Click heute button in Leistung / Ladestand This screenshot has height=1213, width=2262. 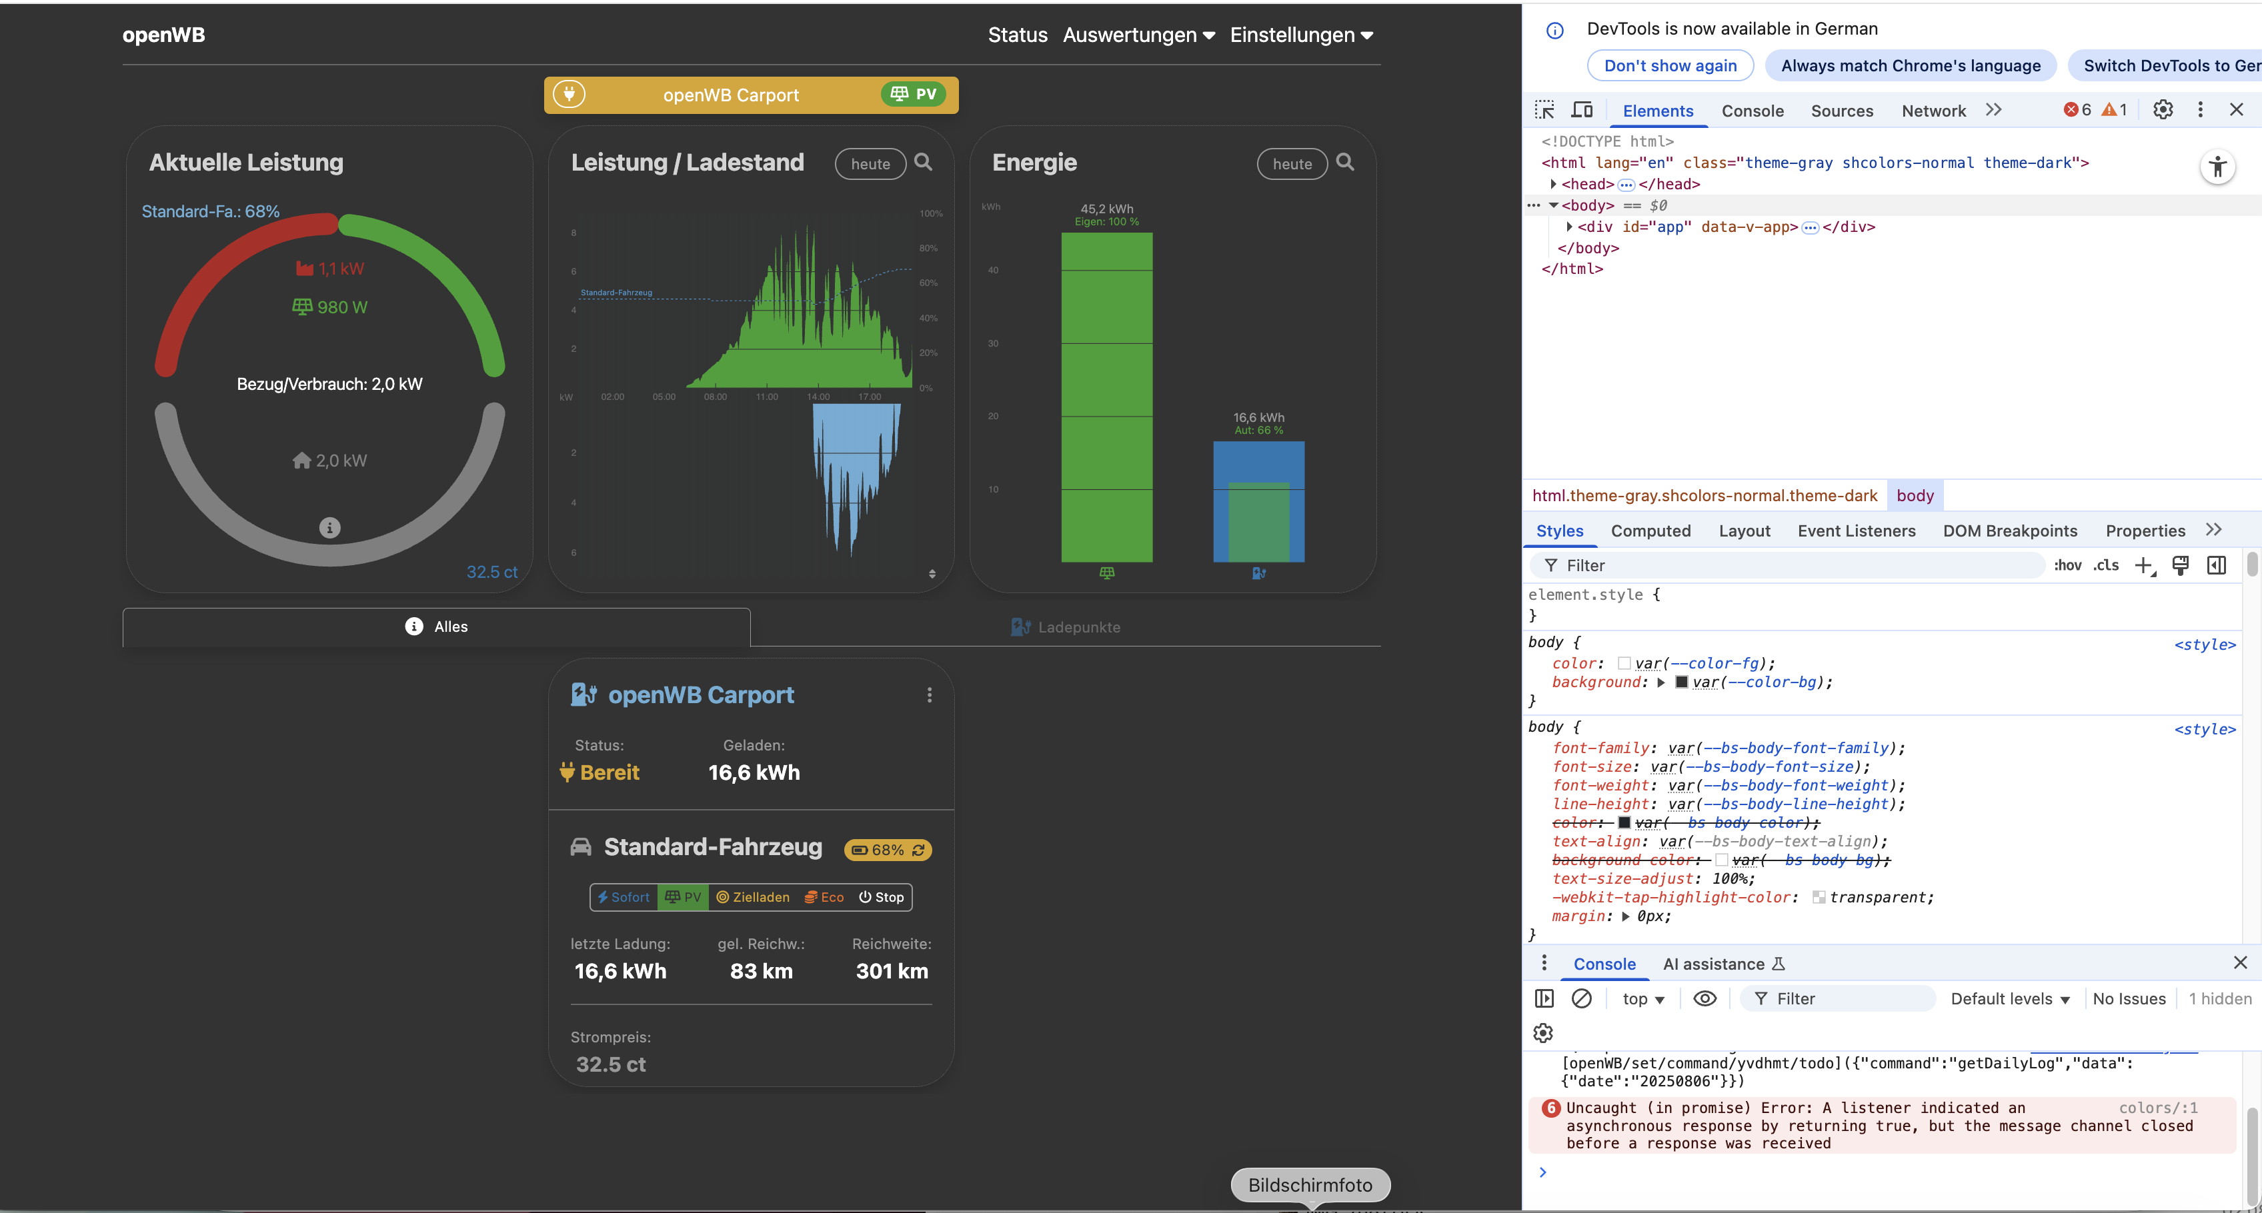(870, 164)
